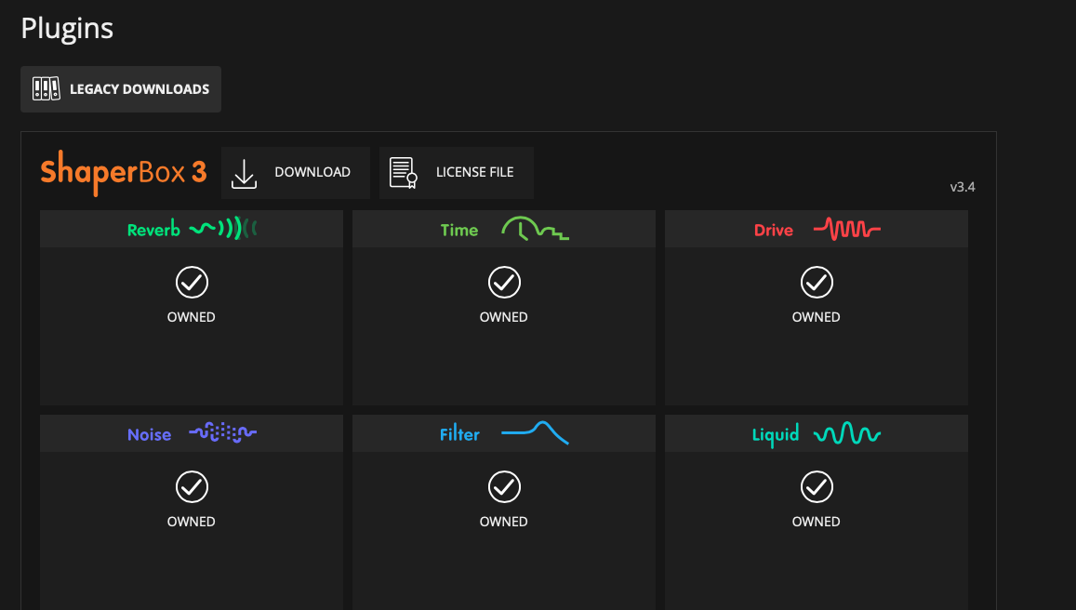Click the Filter owned checkmark
This screenshot has width=1076, height=610.
504,486
